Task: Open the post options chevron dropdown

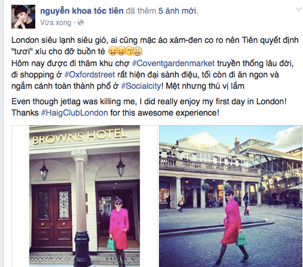Action: tap(299, 9)
